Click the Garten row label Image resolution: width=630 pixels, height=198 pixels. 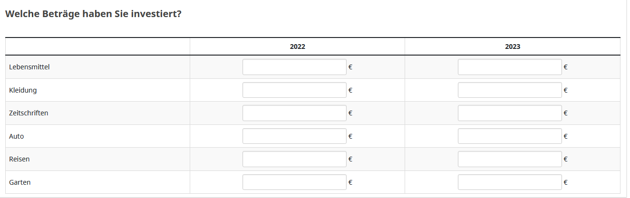(x=20, y=182)
